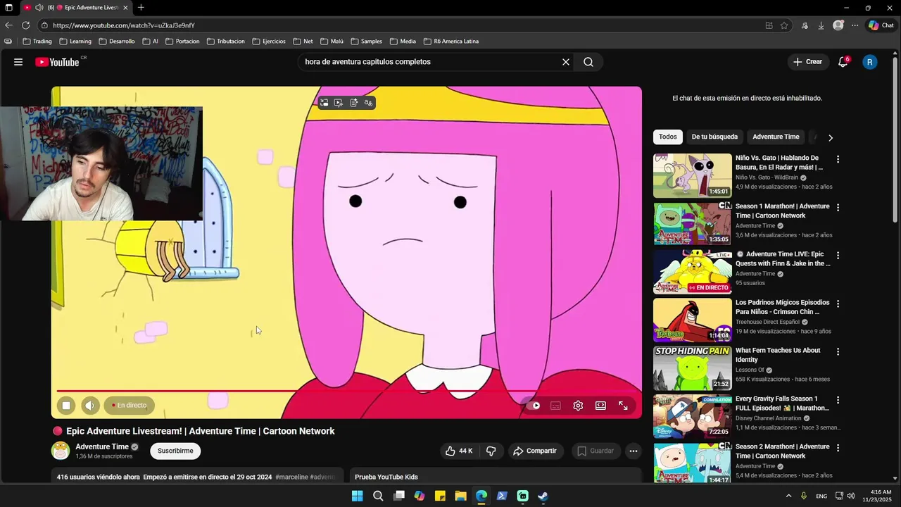The width and height of the screenshot is (901, 507).
Task: Show more filter chips with arrow
Action: click(831, 137)
